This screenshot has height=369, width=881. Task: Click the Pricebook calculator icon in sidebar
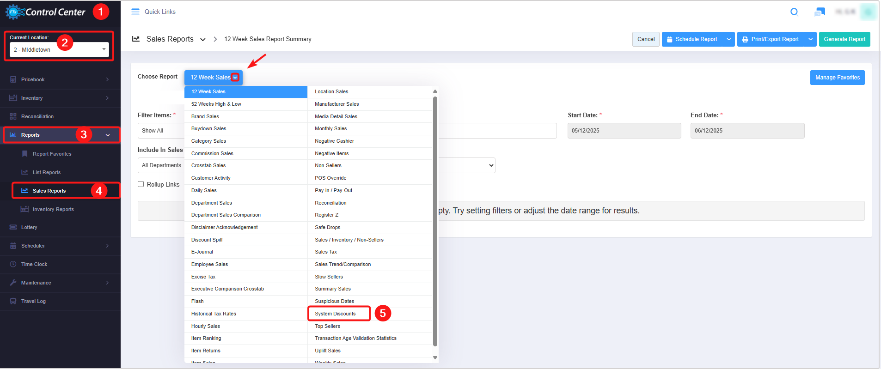[x=13, y=79]
